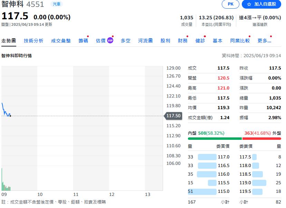The height and width of the screenshot is (208, 286).
Task: Click the 115.0 bid price row
Action: 209,191
